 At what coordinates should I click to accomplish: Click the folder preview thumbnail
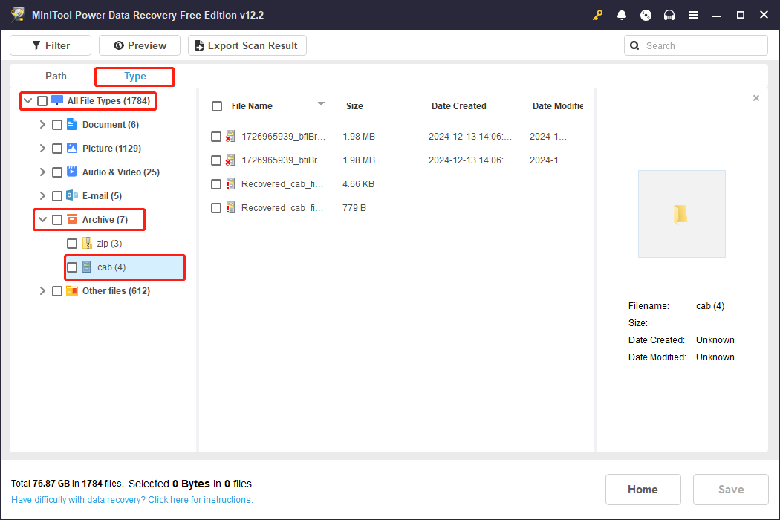(681, 214)
